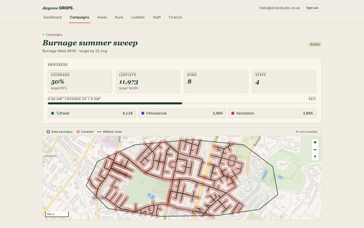Click the hello@alvexstudio.co.uk email text
The height and width of the screenshot is (228, 364).
280,8
